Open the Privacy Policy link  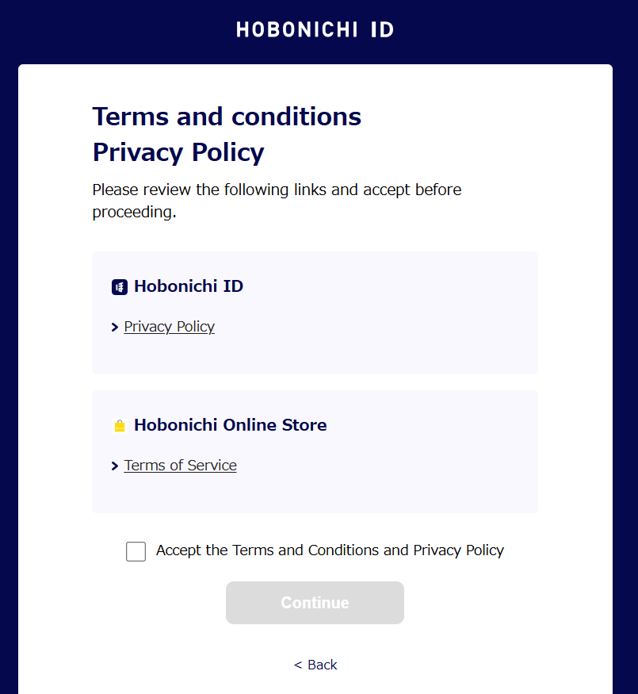[x=170, y=327]
